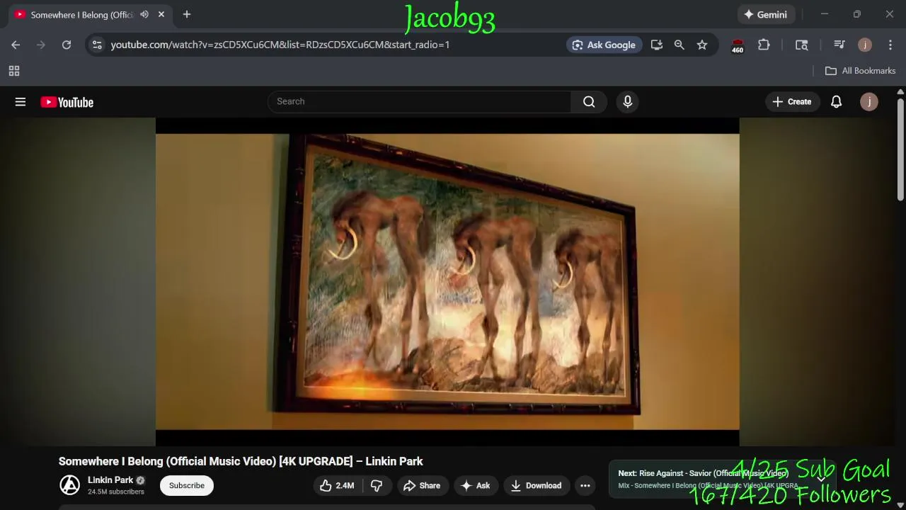Screen dimensions: 906x510
Task: Open Chrome three-dot menu
Action: coord(890,45)
